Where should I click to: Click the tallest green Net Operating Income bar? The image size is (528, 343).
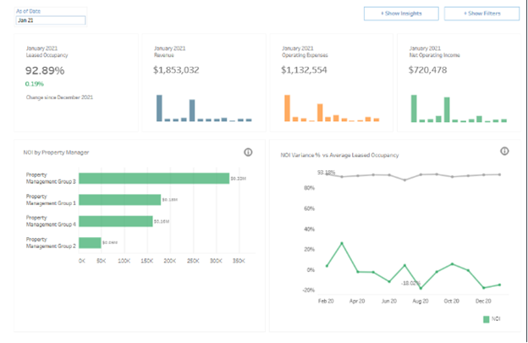(415, 108)
